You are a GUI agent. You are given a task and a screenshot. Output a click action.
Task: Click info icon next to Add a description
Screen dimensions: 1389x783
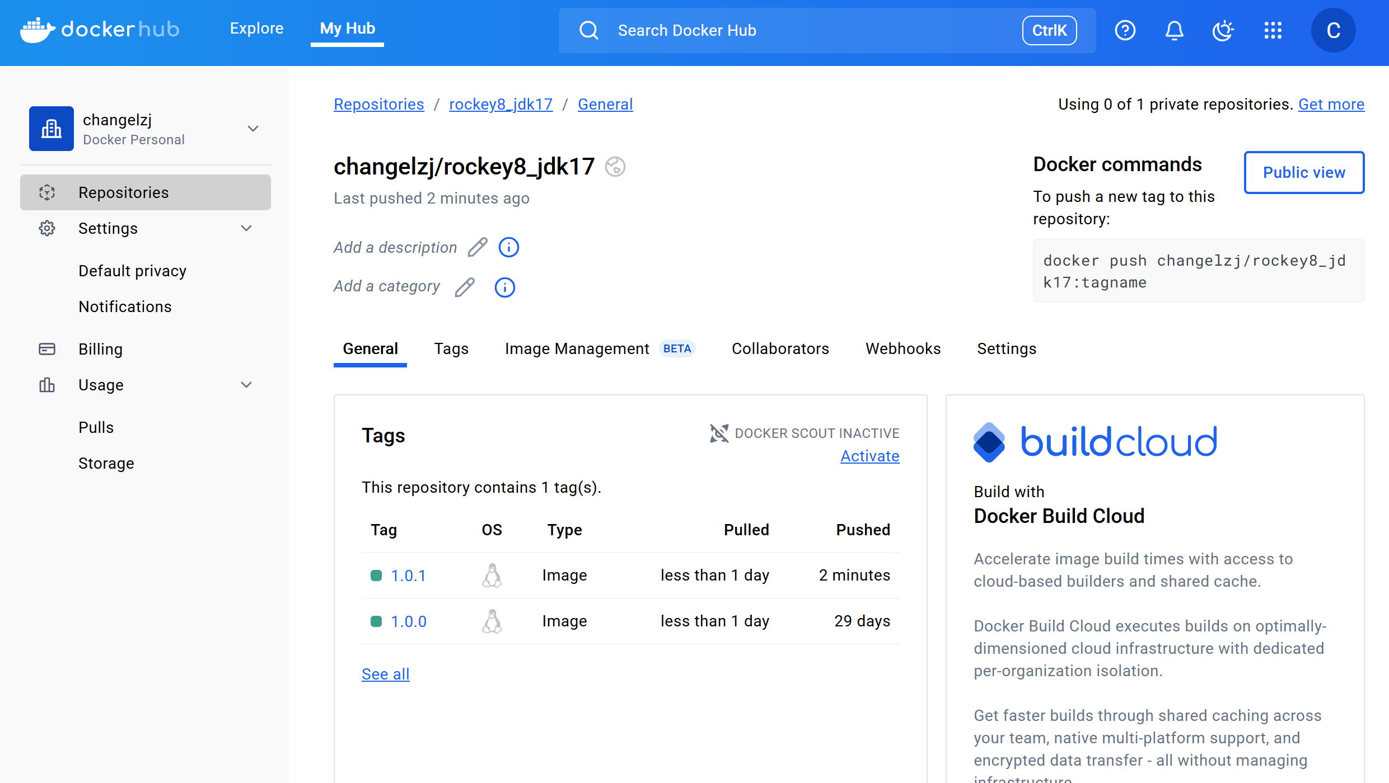[509, 247]
